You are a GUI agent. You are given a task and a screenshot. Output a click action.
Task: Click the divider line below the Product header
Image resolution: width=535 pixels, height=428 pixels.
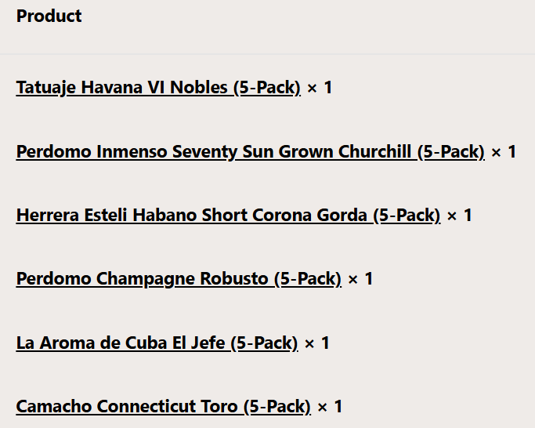(267, 54)
